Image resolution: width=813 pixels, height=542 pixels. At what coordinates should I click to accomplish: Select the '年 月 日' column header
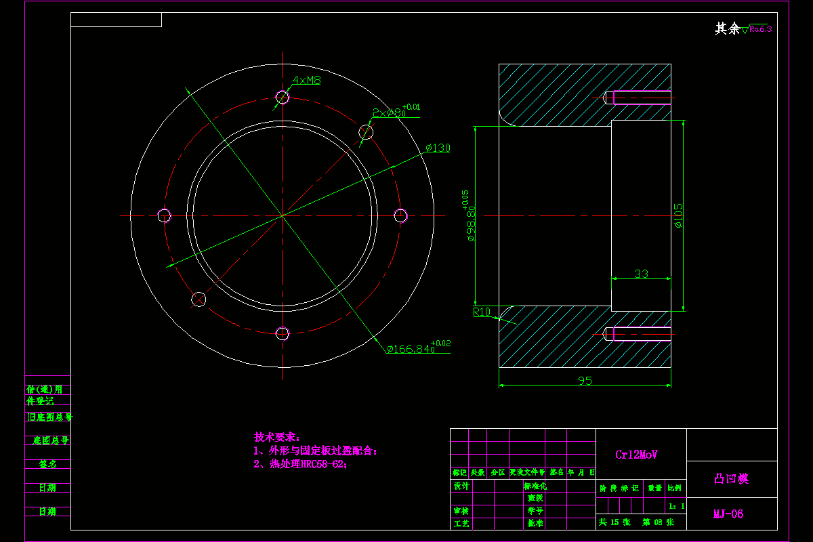pyautogui.click(x=581, y=472)
